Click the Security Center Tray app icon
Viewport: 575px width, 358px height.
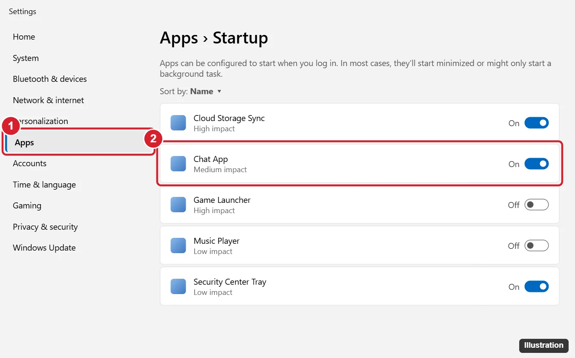click(x=178, y=286)
